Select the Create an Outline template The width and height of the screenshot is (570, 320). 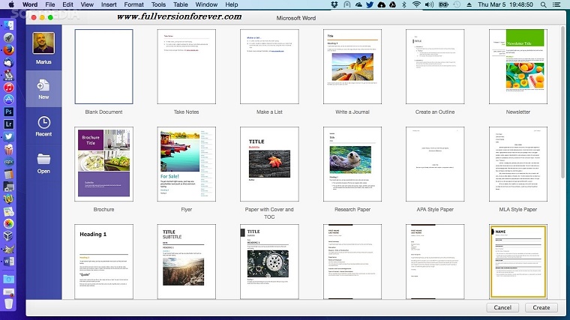coord(435,67)
